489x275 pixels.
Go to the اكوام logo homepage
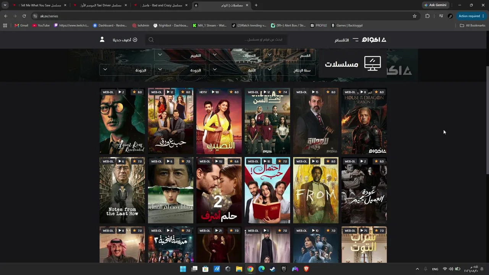[374, 40]
